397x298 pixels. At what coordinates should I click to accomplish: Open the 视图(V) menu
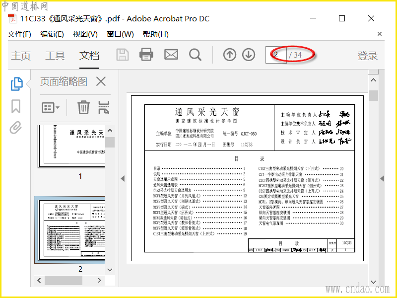tap(85, 34)
